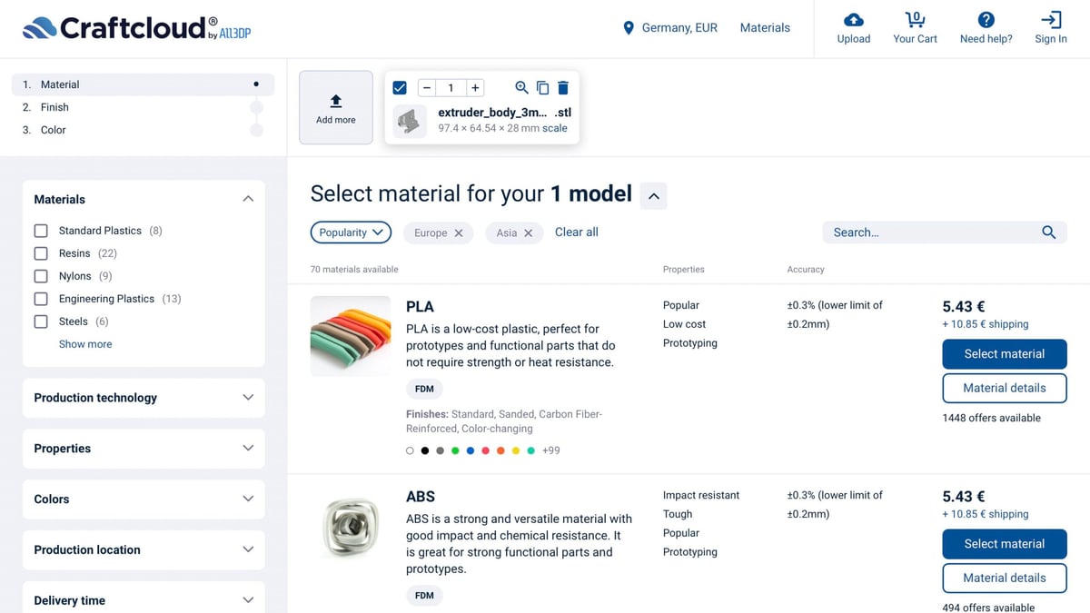Duplicate model with copy icon
1090x613 pixels.
click(542, 87)
